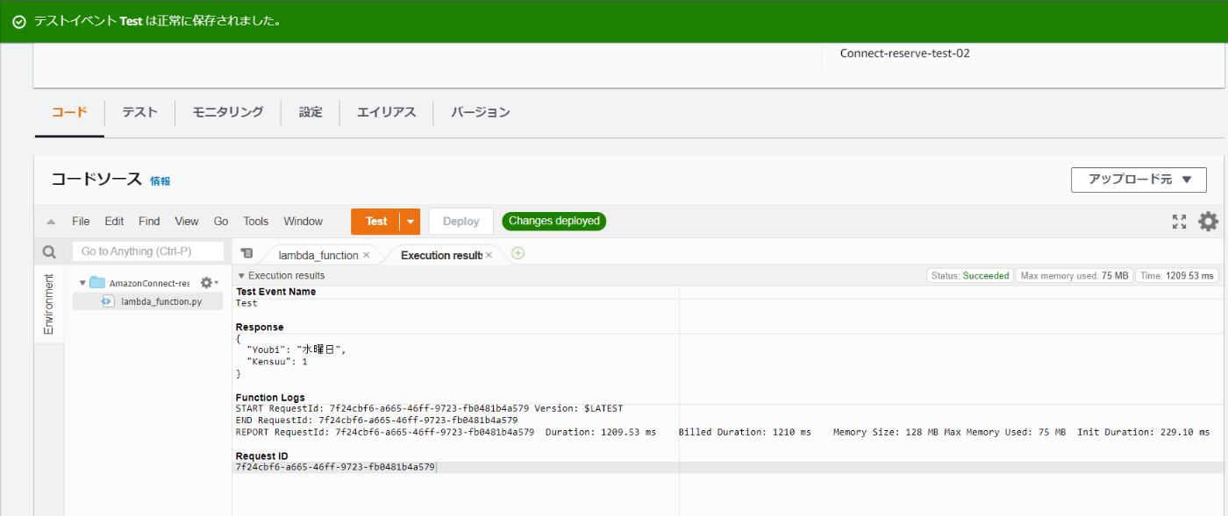Open the Edit menu
This screenshot has width=1228, height=516.
[114, 222]
